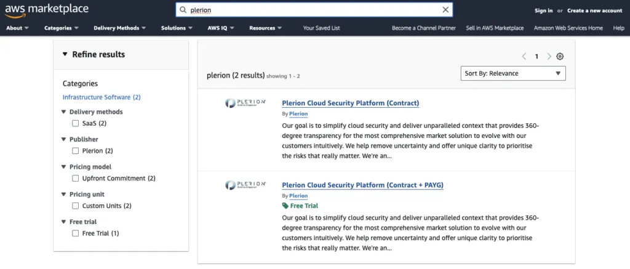The width and height of the screenshot is (630, 269).
Task: Click the green Free Trial tag icon
Action: click(285, 206)
